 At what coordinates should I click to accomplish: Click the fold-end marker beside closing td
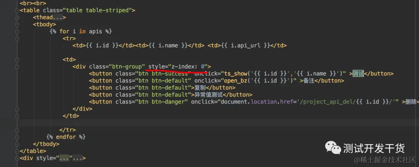(17, 116)
